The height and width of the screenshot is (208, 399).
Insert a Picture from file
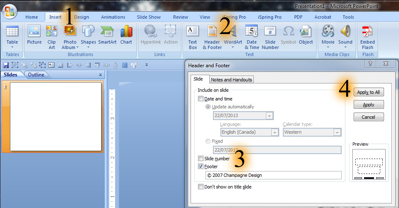pos(34,35)
